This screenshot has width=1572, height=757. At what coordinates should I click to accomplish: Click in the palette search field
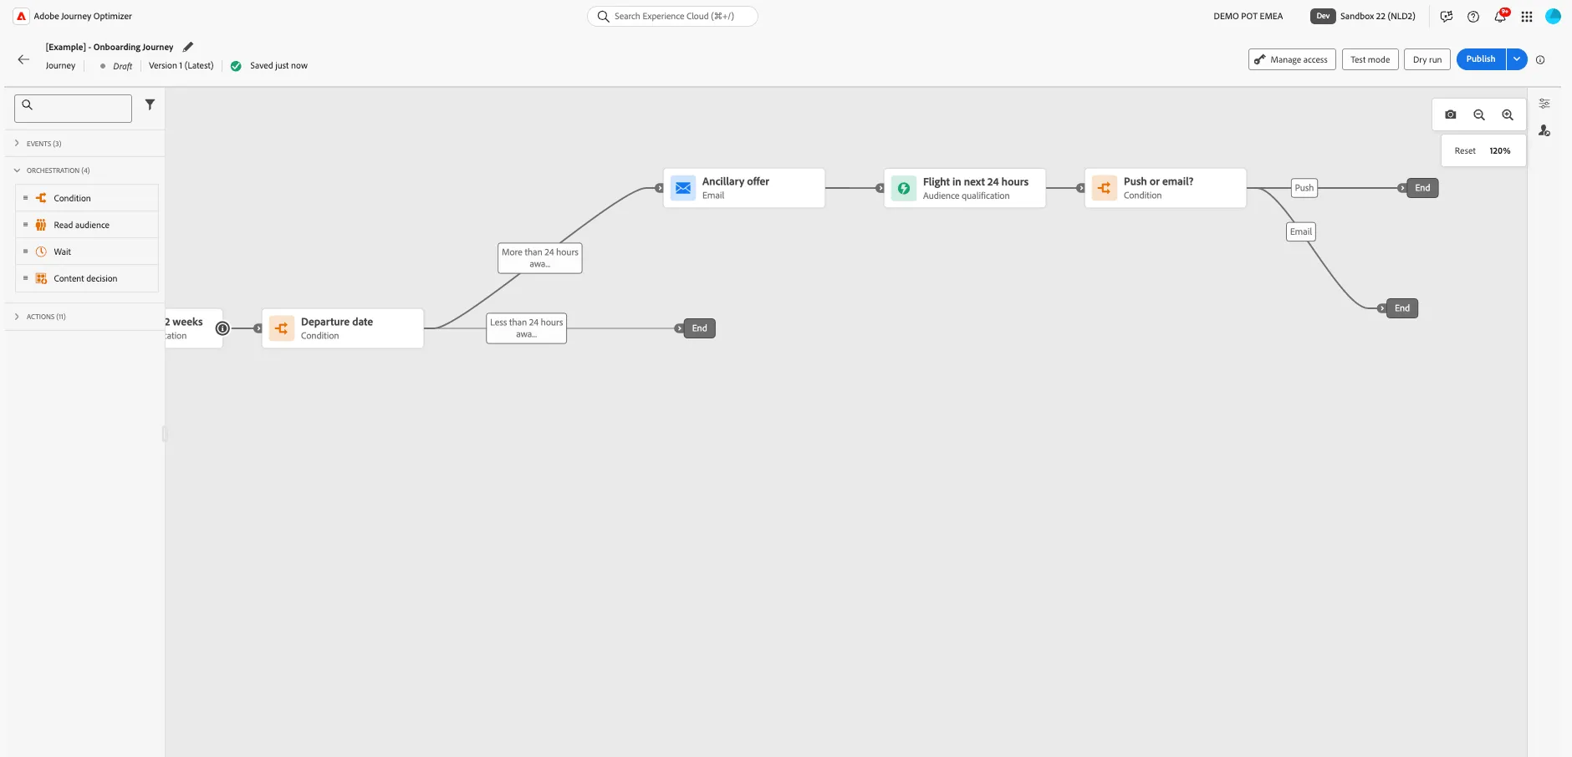73,109
